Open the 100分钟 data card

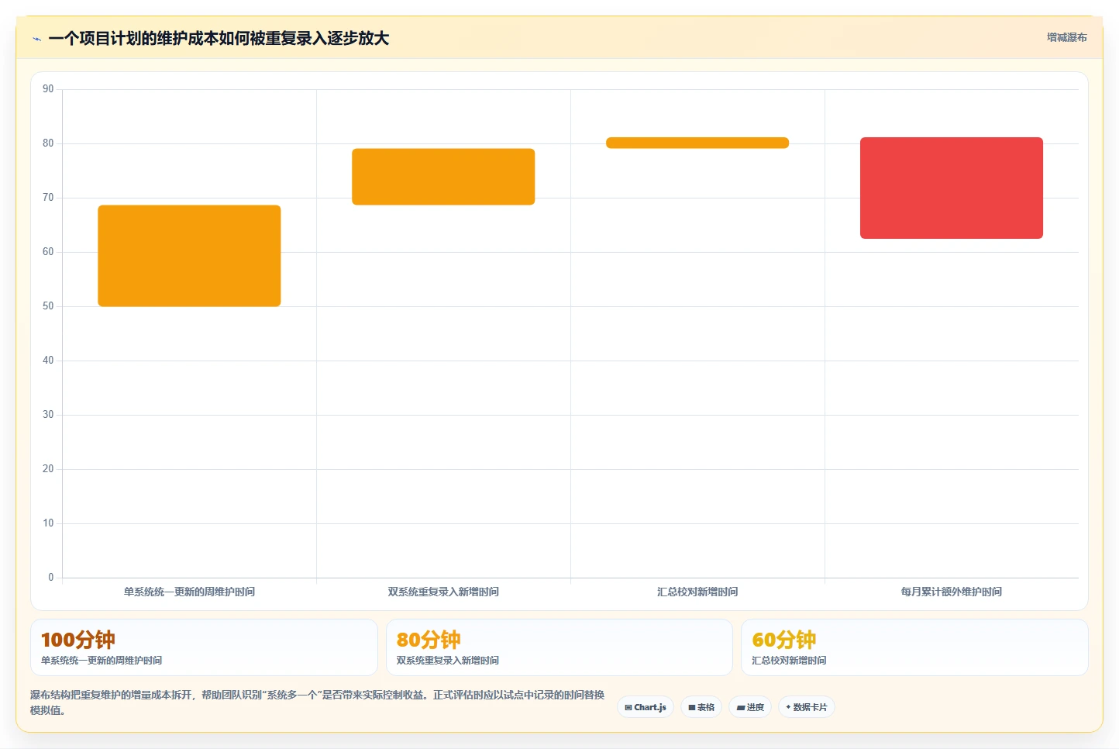(204, 647)
